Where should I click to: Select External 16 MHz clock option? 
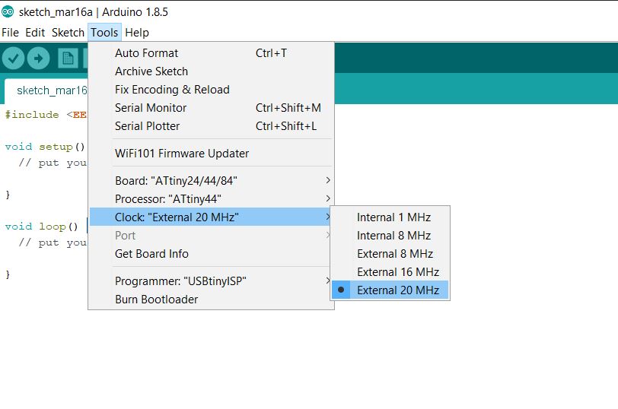(x=397, y=272)
